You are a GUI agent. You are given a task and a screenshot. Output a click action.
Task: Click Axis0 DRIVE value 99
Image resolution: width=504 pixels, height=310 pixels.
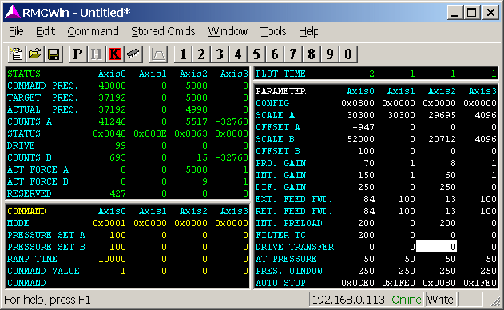click(121, 145)
